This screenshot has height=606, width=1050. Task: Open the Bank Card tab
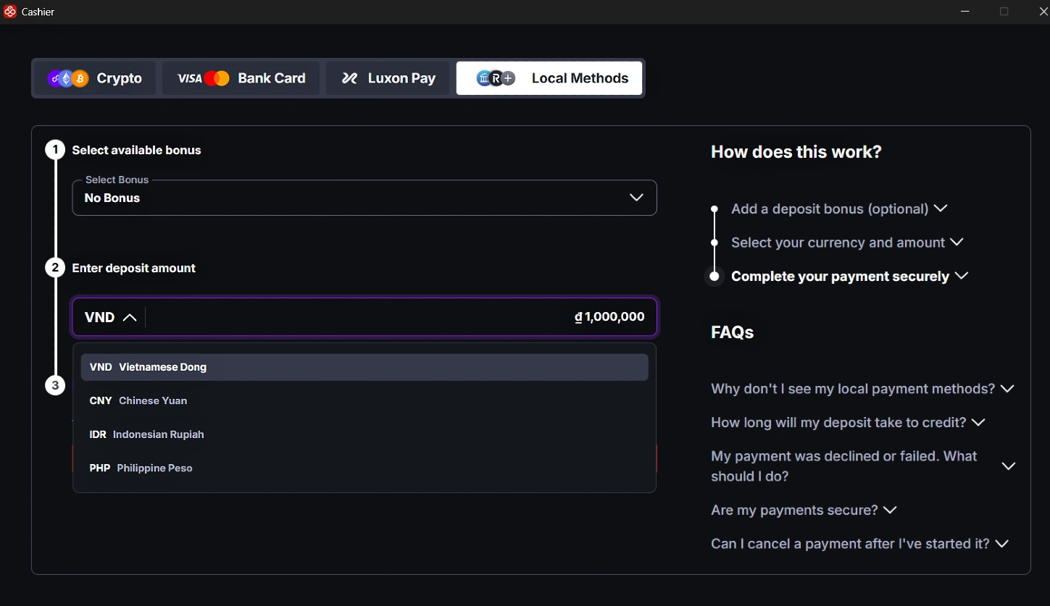pos(241,78)
